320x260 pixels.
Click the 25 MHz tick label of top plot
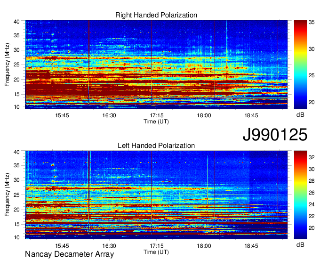click(x=17, y=65)
